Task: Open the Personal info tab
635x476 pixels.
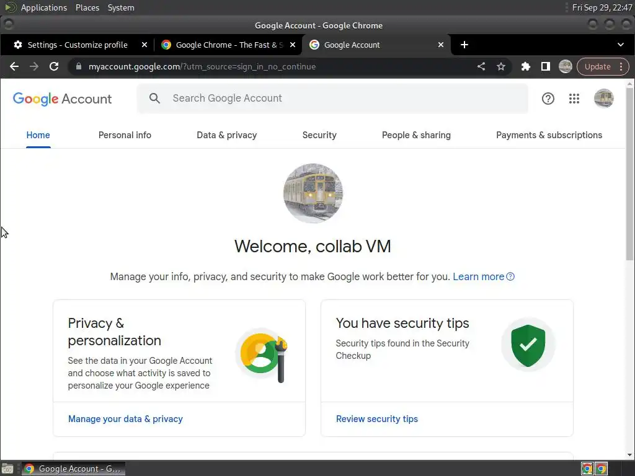Action: (x=125, y=135)
